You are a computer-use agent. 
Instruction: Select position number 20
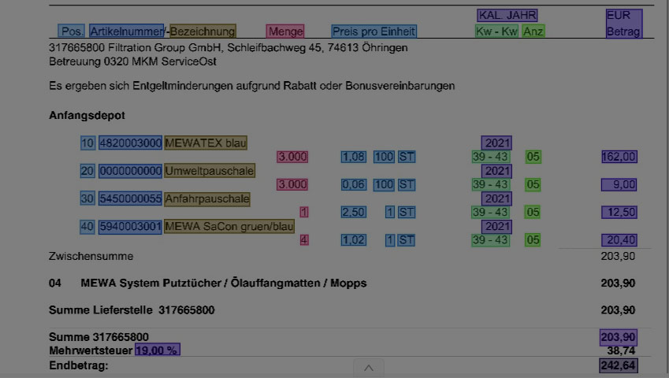click(x=87, y=171)
